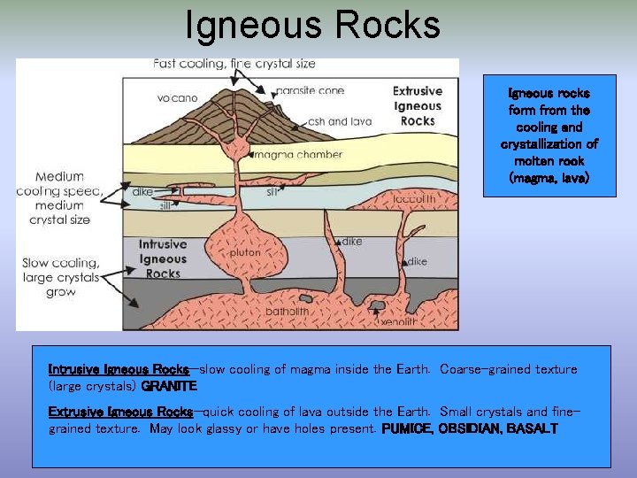Viewport: 637px width, 478px height.
Task: Click the "Igneous Rocks" slide title
Action: click(312, 25)
